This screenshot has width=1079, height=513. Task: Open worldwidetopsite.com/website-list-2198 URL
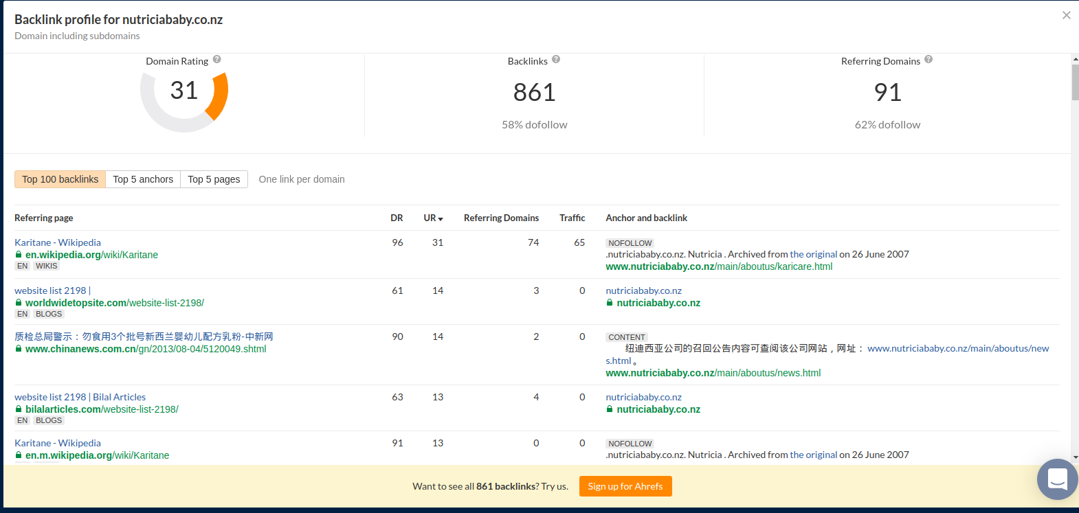pos(115,303)
